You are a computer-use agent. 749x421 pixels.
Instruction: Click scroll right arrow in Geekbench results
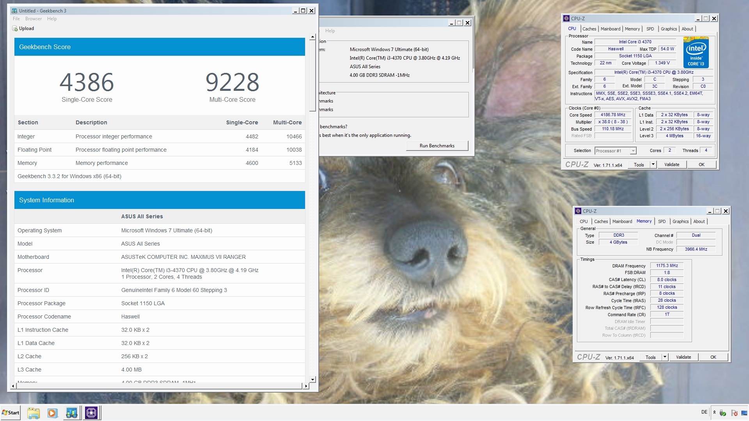pos(306,386)
